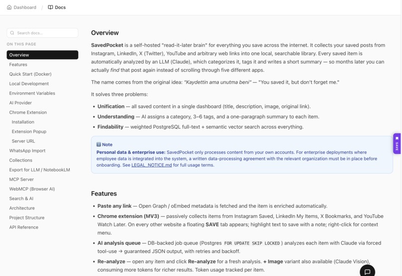The height and width of the screenshot is (276, 402).
Task: Jump to Project Structure section
Action: point(26,218)
